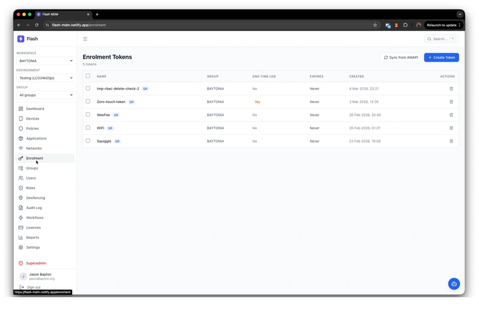Click the Licences card icon
This screenshot has width=479, height=313.
tap(21, 227)
